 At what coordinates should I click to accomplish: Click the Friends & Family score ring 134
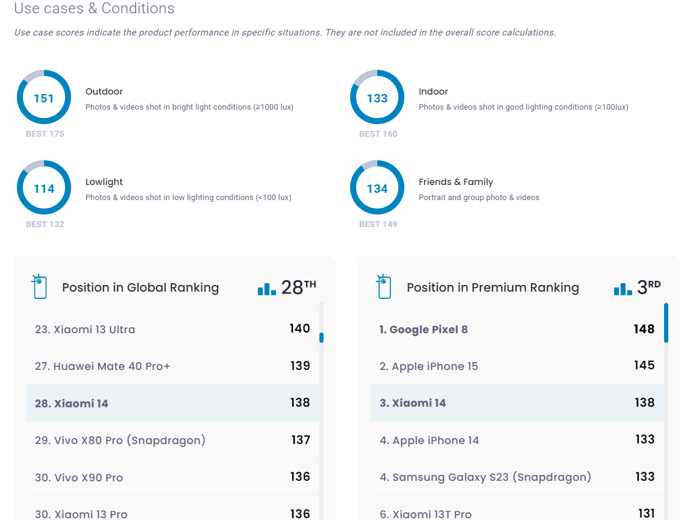[377, 188]
